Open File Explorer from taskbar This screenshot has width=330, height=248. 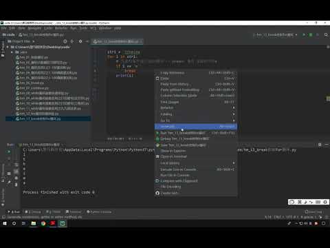click(x=34, y=223)
